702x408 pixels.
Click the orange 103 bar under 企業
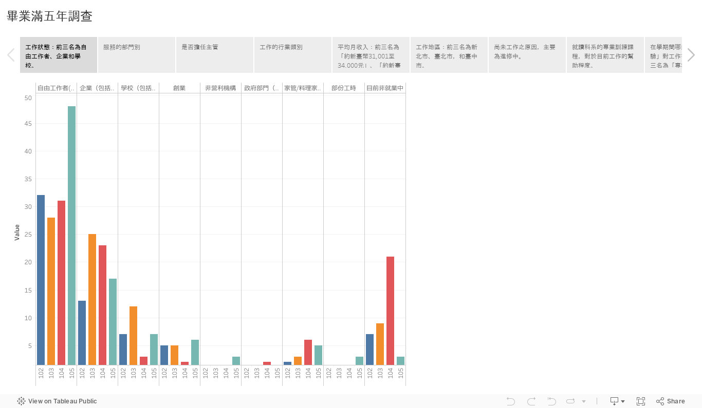pyautogui.click(x=92, y=300)
